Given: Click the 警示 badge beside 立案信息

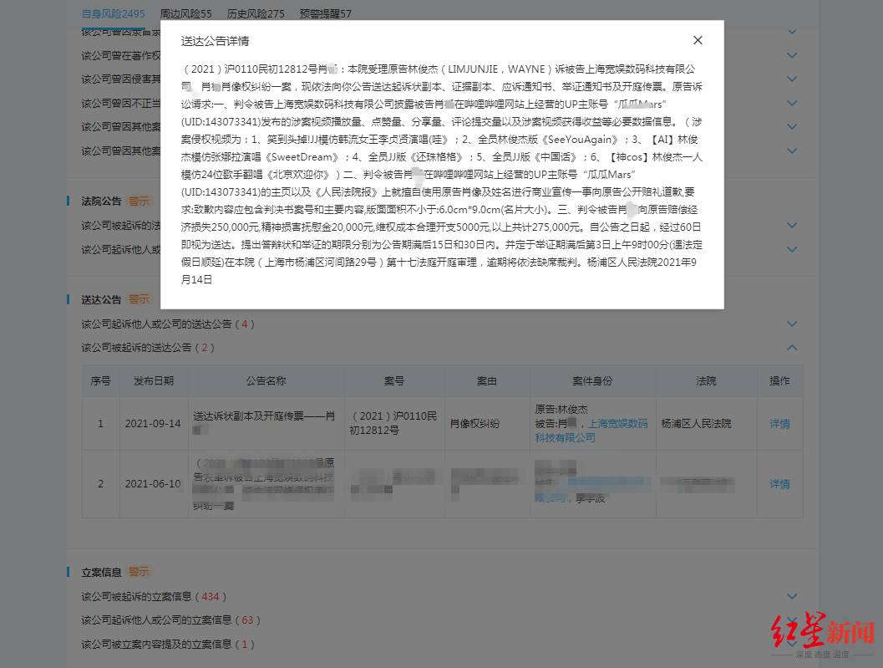Looking at the screenshot, I should tap(139, 571).
